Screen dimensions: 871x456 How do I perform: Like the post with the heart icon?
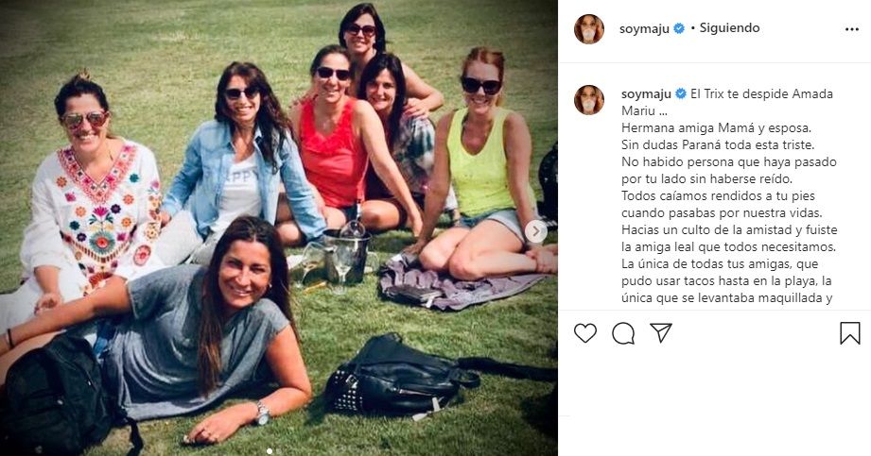(585, 333)
